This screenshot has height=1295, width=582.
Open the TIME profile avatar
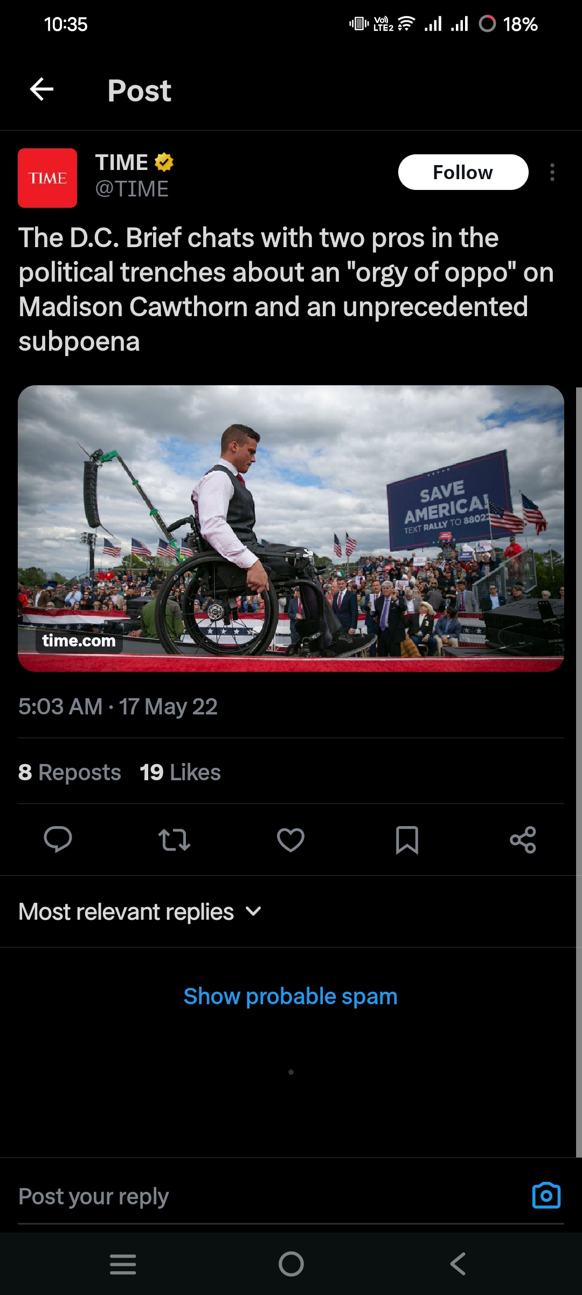point(47,178)
